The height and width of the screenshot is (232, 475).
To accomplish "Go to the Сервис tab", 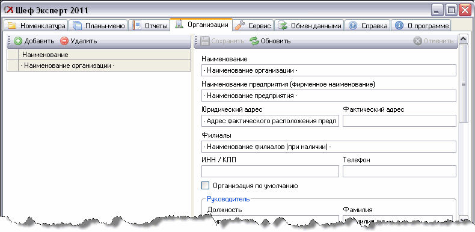I will 253,26.
